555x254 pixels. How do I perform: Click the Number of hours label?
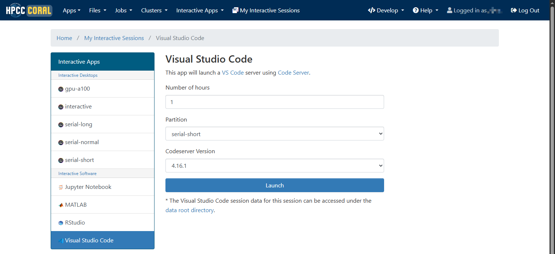[188, 87]
